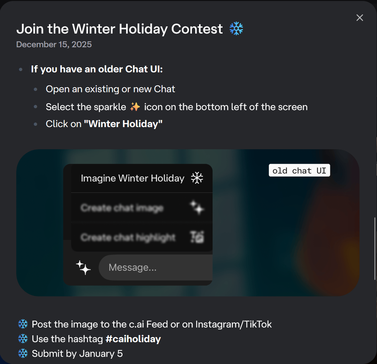Click the snowflake icon next to Imagine Winter Holiday
The width and height of the screenshot is (377, 364).
(197, 178)
